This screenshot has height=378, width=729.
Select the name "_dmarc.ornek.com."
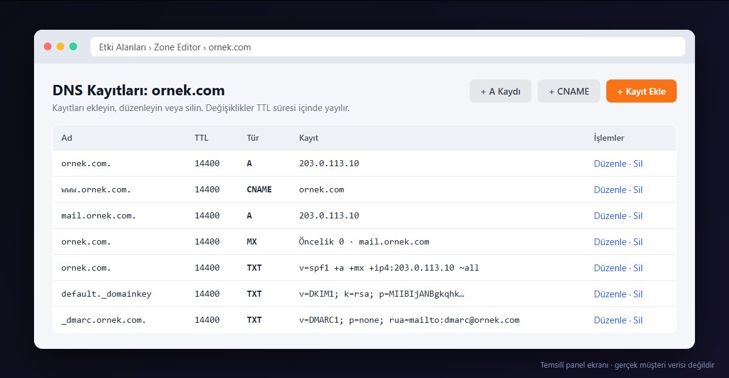(x=104, y=320)
